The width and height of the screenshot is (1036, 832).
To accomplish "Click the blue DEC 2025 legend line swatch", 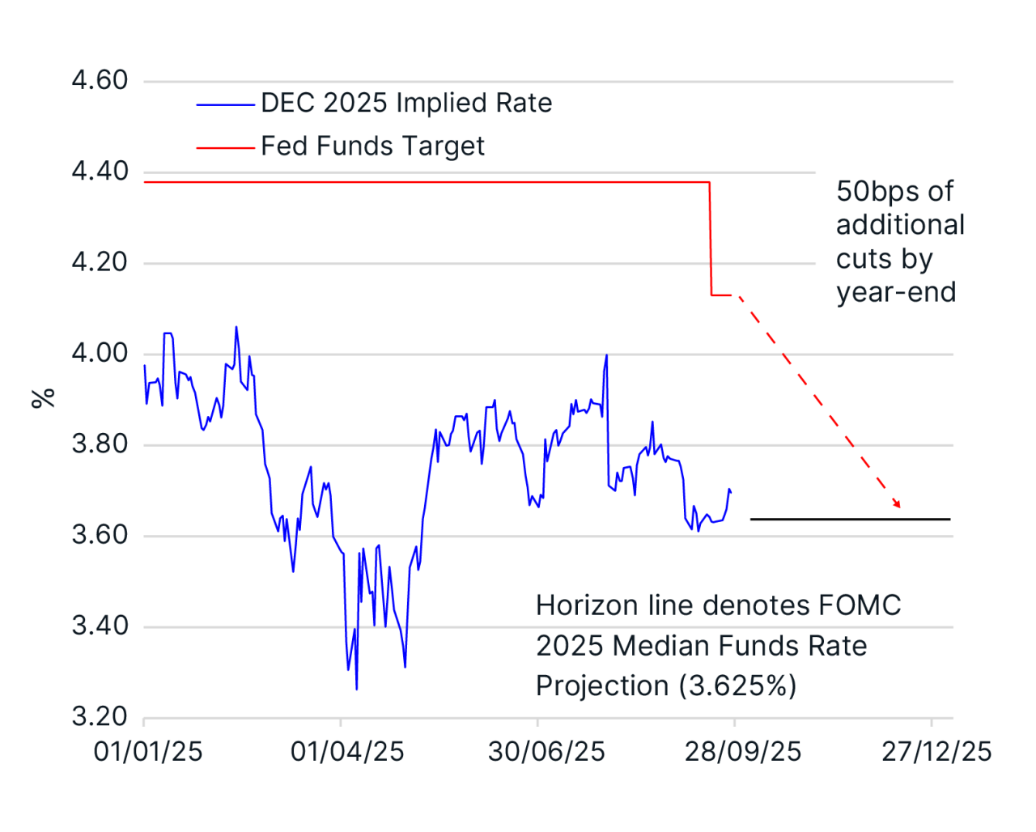I will [225, 104].
